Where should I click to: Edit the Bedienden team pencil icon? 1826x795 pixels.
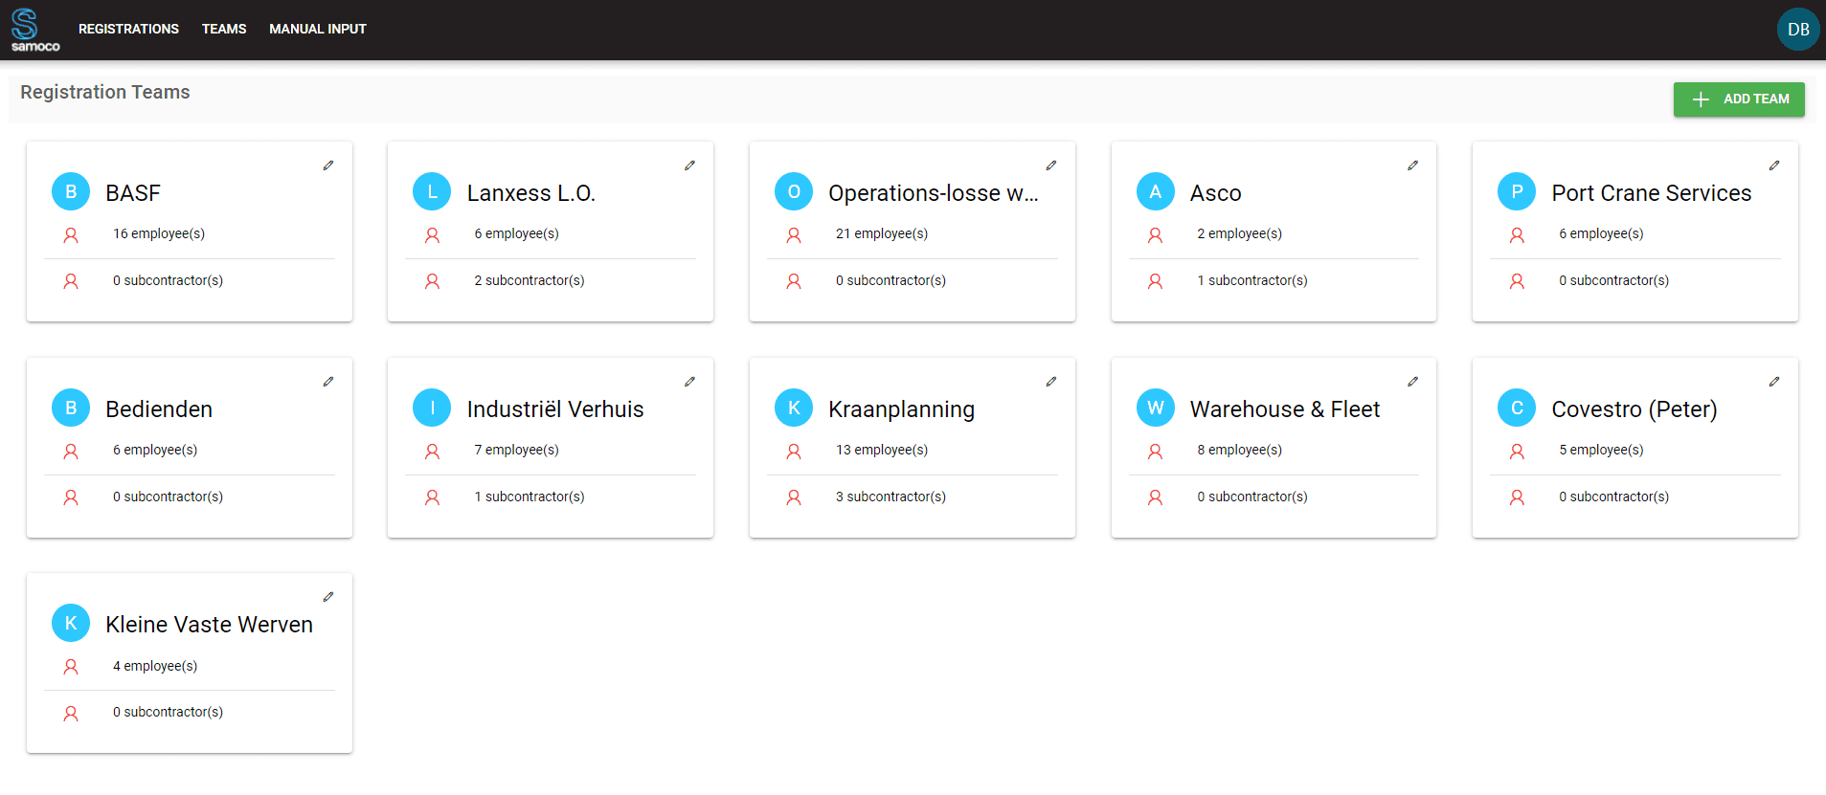pyautogui.click(x=328, y=382)
